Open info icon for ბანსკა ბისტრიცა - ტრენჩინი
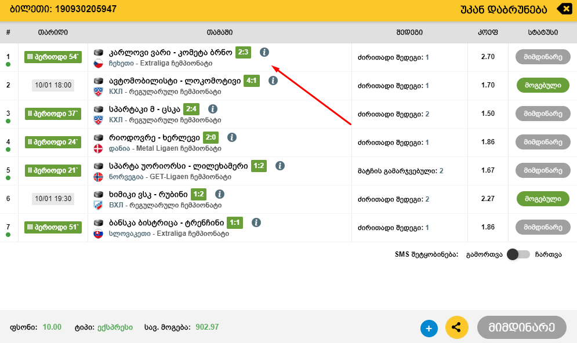 tap(256, 222)
